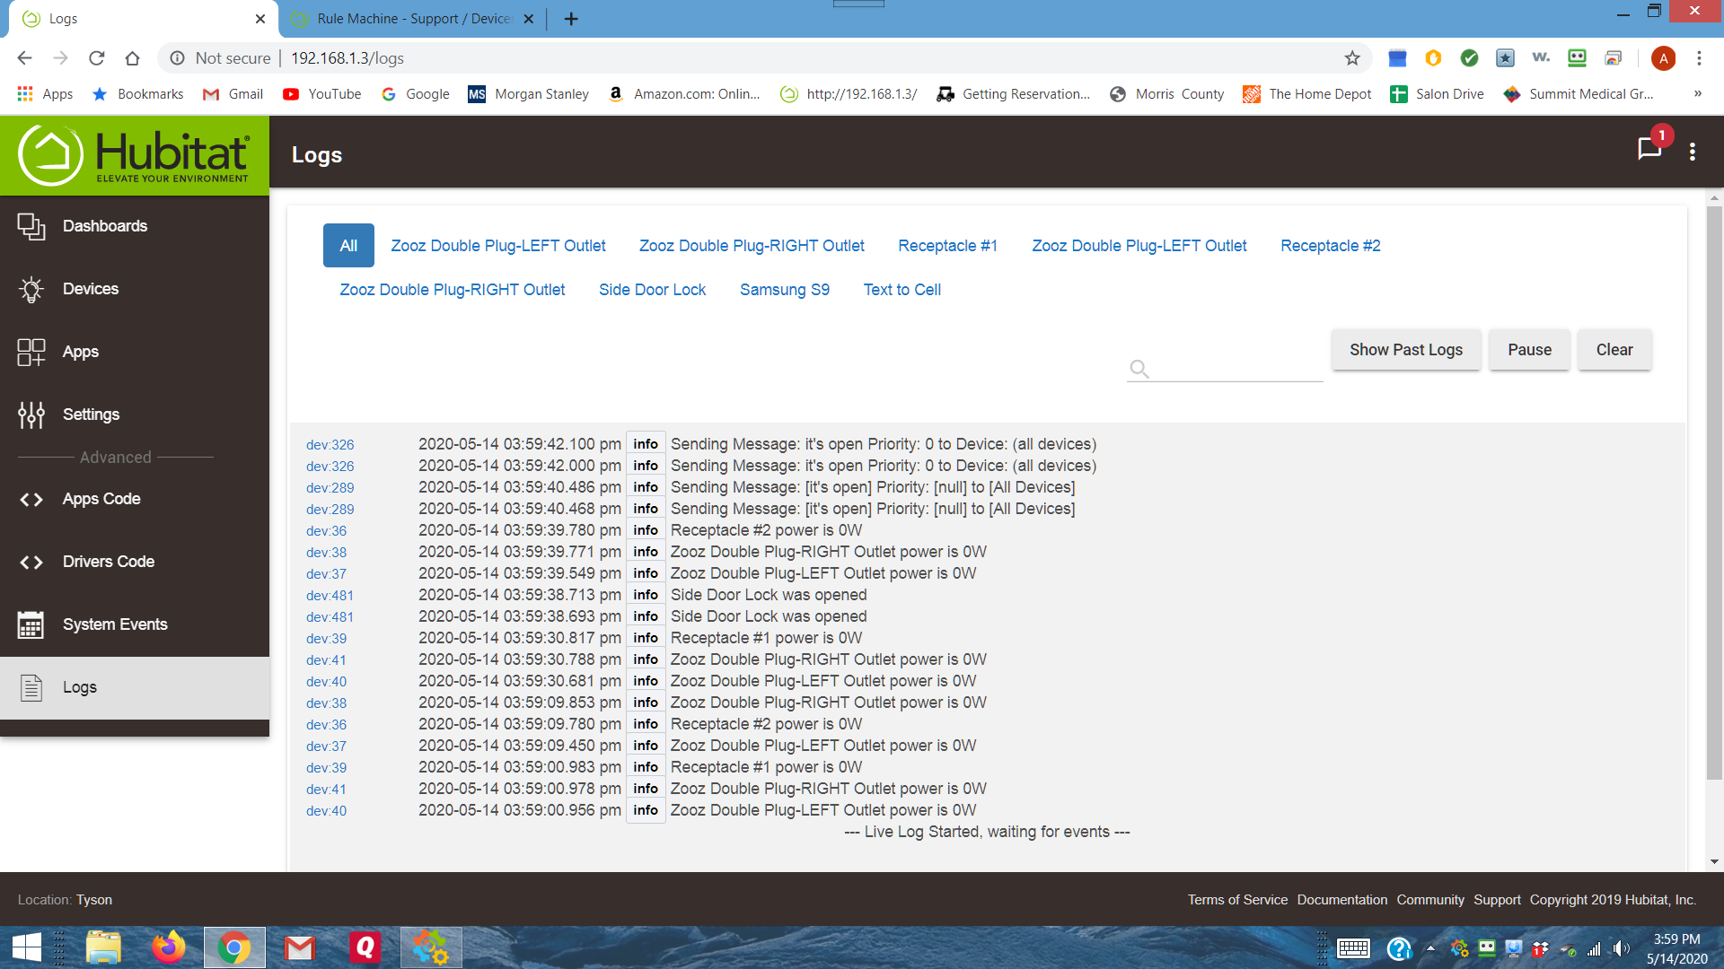Open the Apps grid icon in sidebar
The image size is (1724, 969).
click(31, 352)
